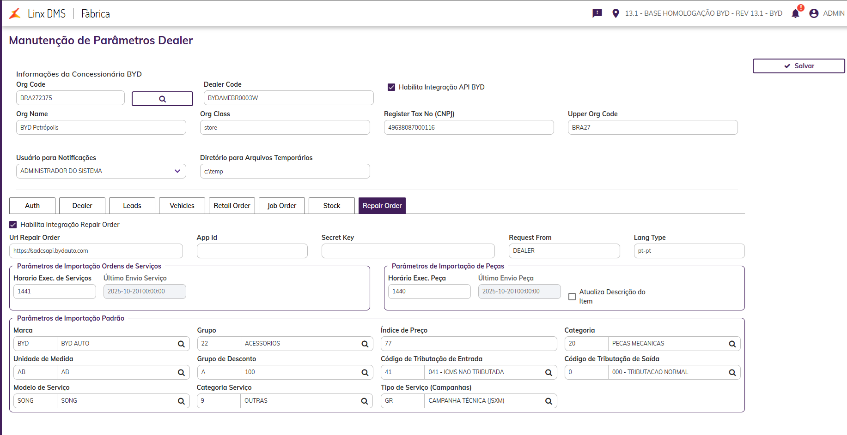Open the feedback message icon
847x435 pixels.
pyautogui.click(x=597, y=13)
